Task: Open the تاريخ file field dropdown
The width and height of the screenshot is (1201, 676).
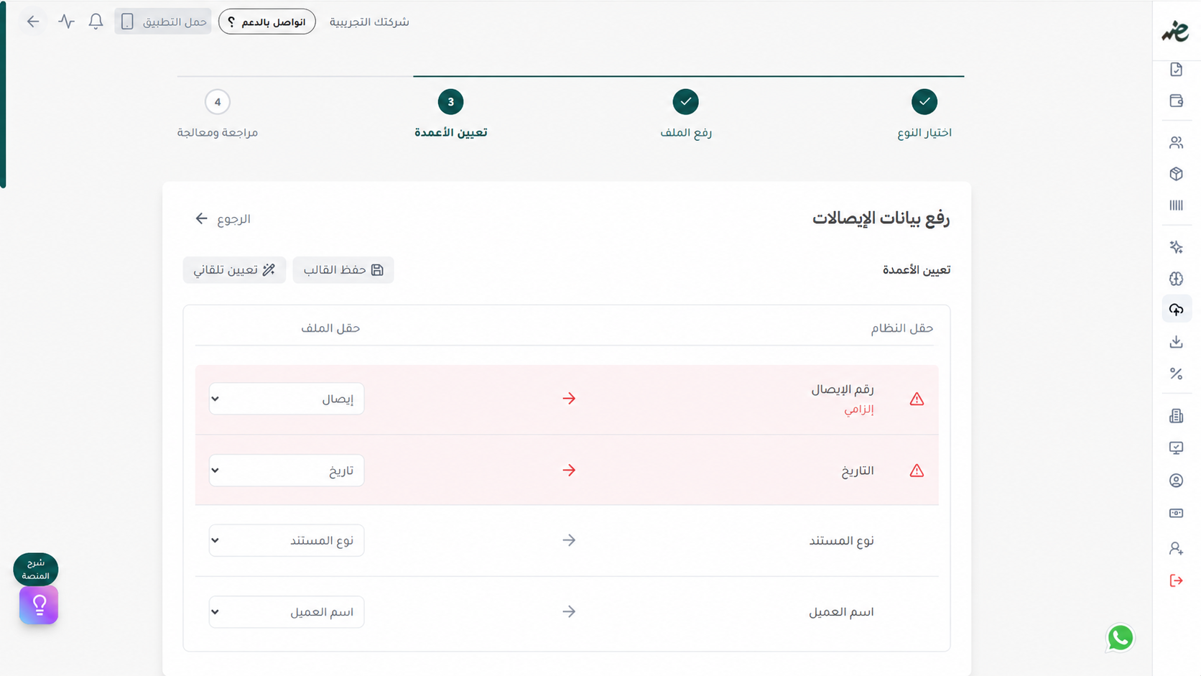Action: tap(287, 471)
